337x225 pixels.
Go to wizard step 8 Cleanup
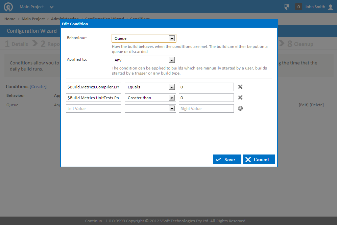click(x=300, y=44)
